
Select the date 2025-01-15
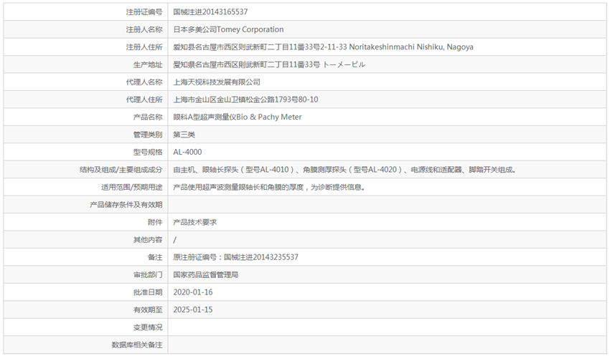point(193,310)
